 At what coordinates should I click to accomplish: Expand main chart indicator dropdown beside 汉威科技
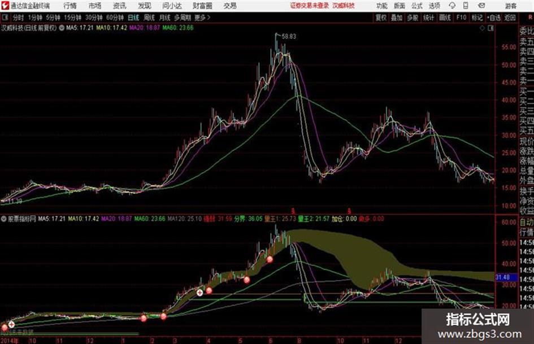coord(62,28)
